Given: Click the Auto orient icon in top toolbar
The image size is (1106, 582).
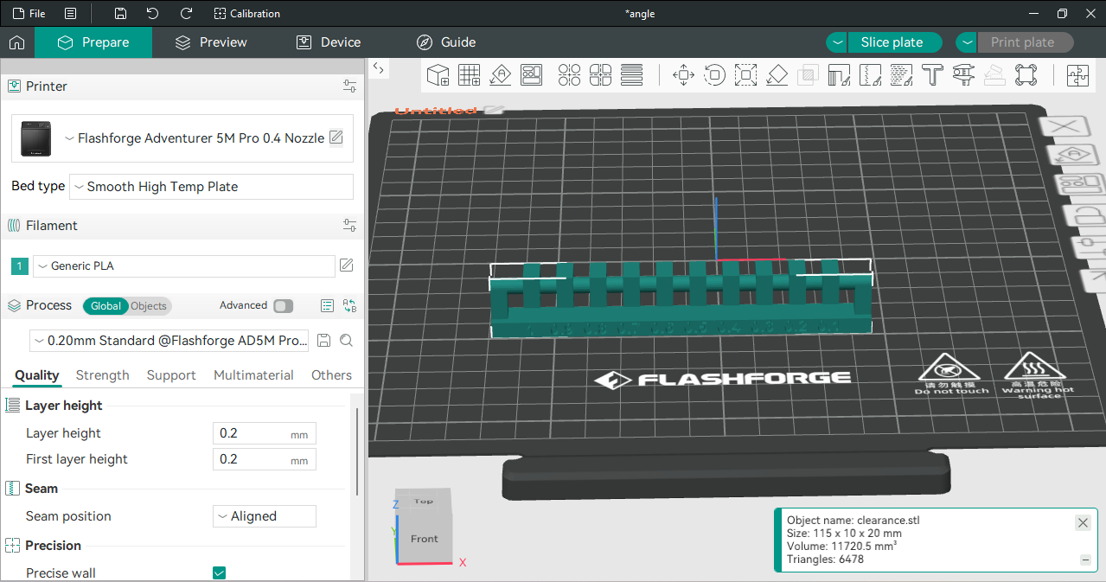Looking at the screenshot, I should 501,75.
